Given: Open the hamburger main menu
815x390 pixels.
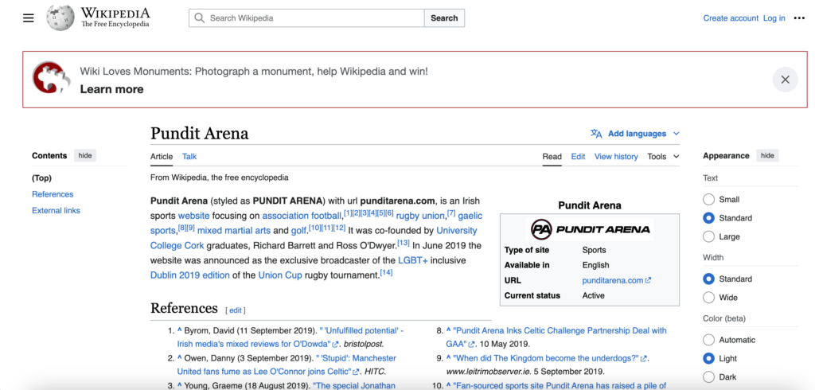Looking at the screenshot, I should [x=28, y=18].
